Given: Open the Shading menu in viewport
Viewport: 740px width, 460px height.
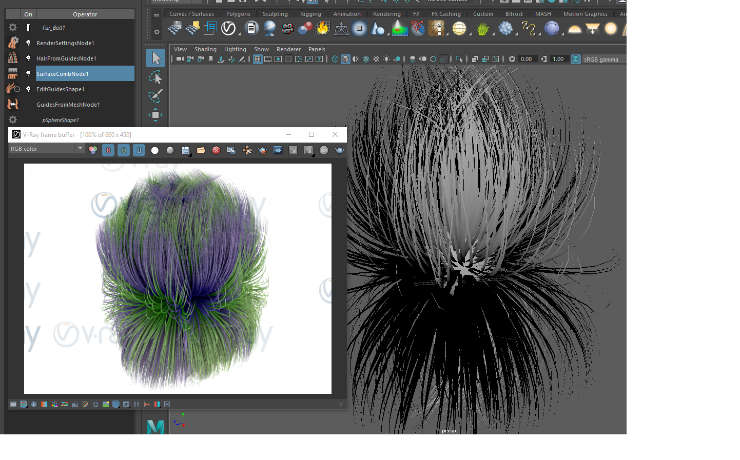Looking at the screenshot, I should [x=205, y=49].
